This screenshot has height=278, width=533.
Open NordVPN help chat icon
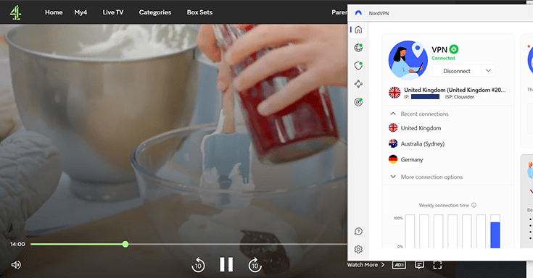click(358, 232)
